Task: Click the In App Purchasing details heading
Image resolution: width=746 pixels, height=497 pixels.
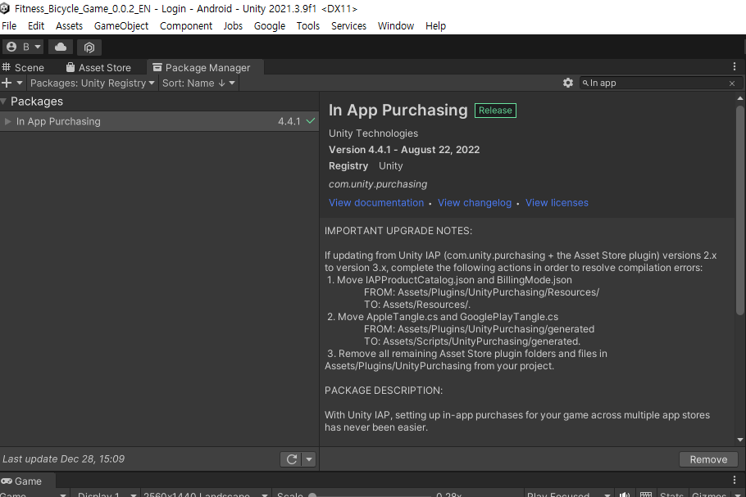Action: 398,111
